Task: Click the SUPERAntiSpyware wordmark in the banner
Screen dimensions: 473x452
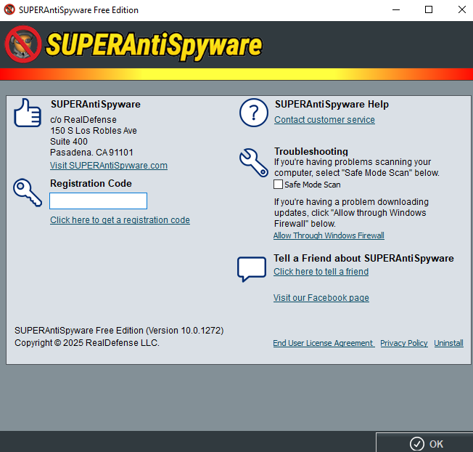Action: [x=154, y=45]
